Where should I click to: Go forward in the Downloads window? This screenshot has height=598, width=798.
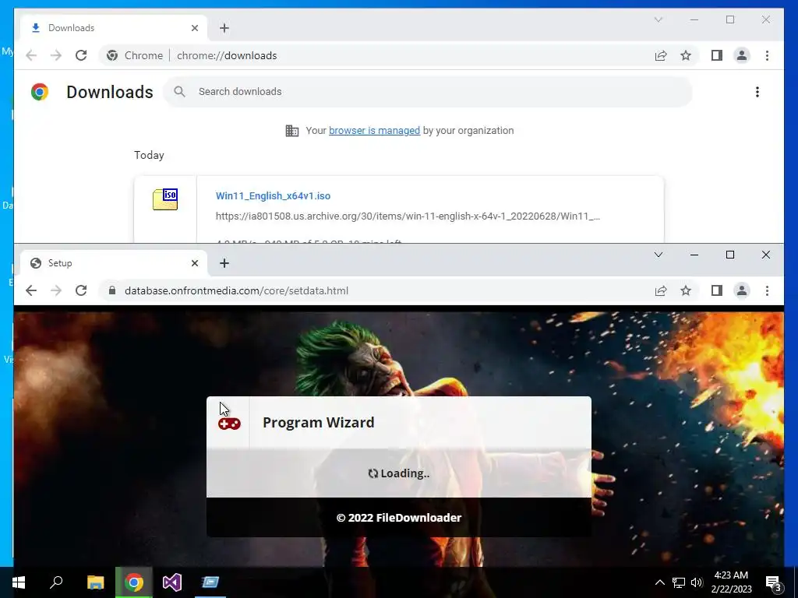click(x=56, y=55)
